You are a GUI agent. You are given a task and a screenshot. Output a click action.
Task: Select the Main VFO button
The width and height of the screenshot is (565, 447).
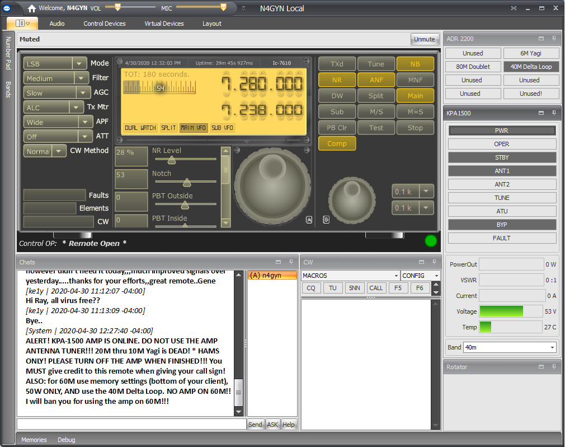415,96
